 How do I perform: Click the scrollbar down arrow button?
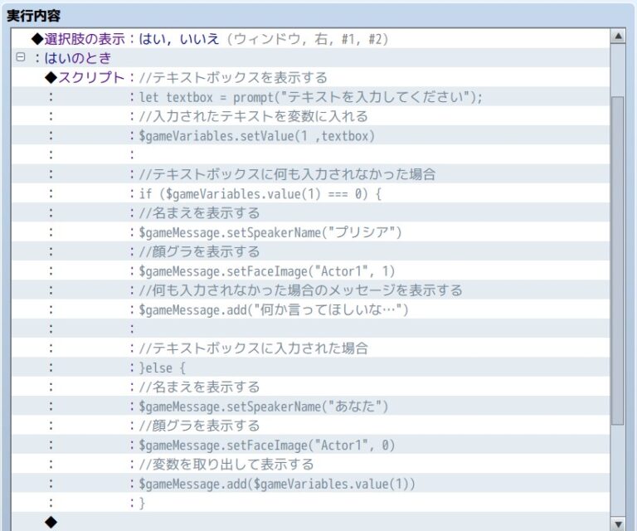[x=617, y=523]
